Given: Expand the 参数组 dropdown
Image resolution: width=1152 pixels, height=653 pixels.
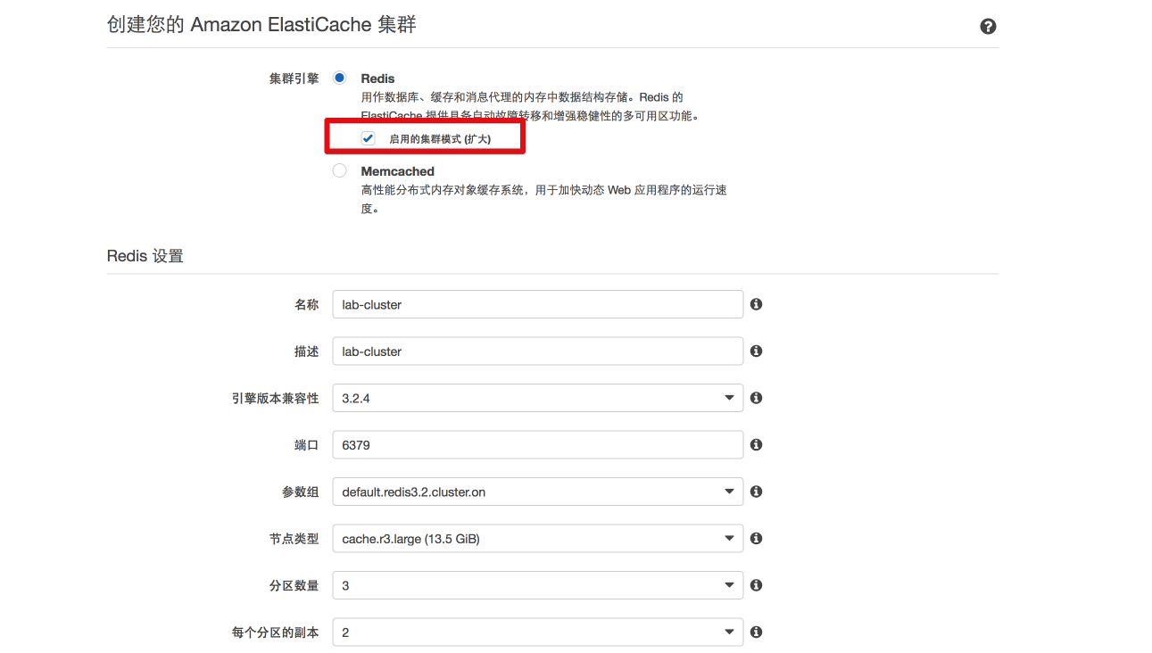Looking at the screenshot, I should pyautogui.click(x=537, y=492).
